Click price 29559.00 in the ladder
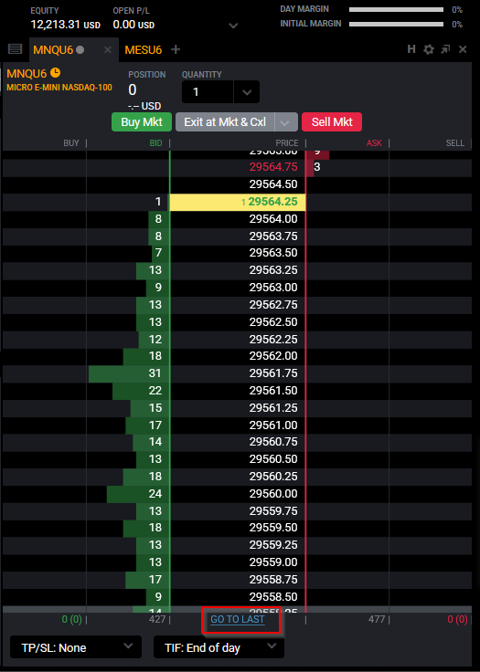This screenshot has height=672, width=480. point(238,562)
